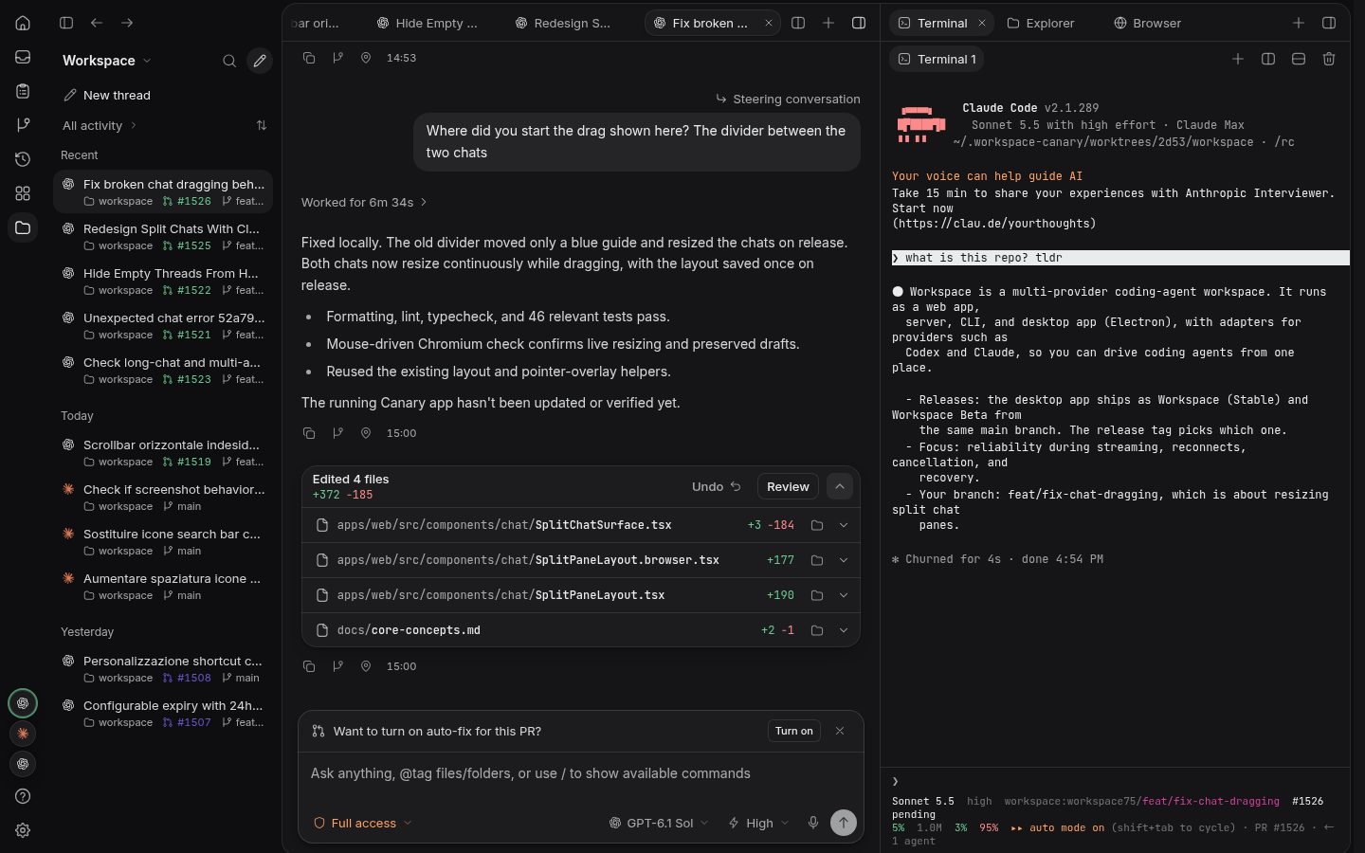The image size is (1365, 853).
Task: Switch to Redesign S... chat tab
Action: 563,23
